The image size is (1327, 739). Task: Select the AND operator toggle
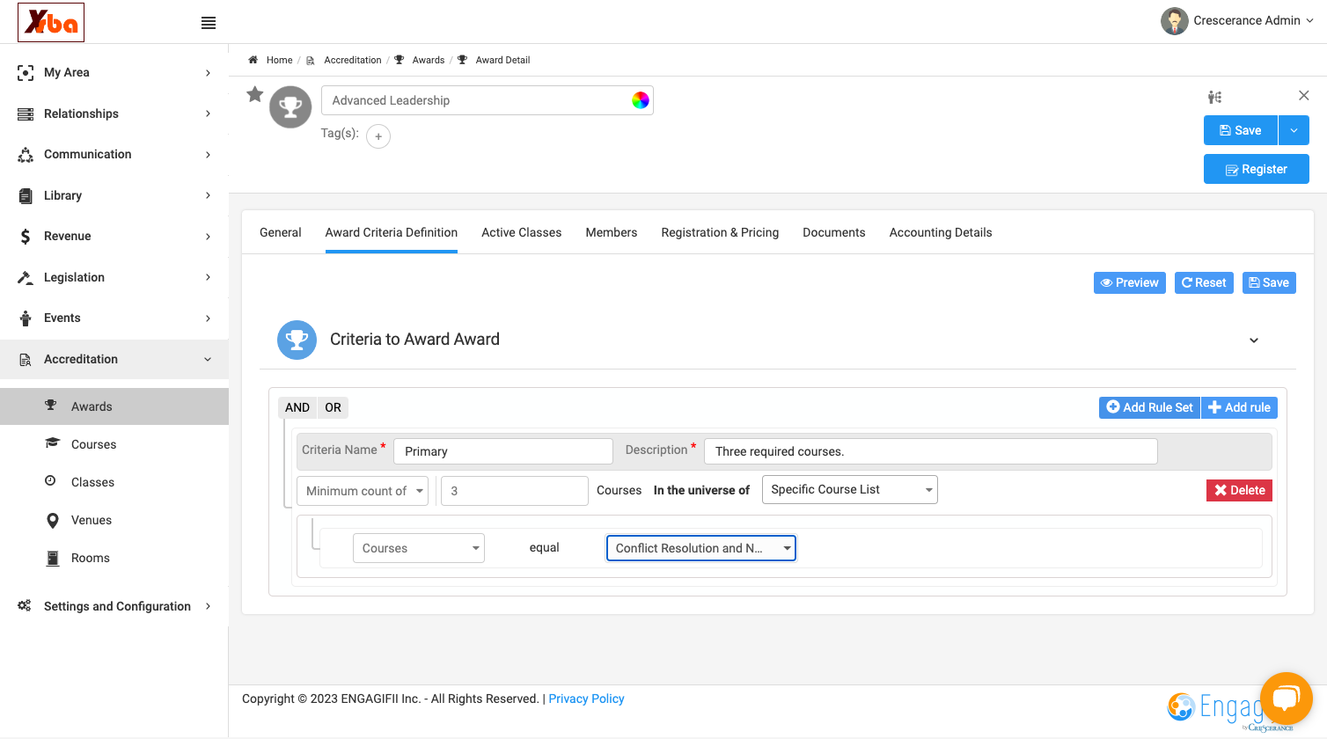pyautogui.click(x=297, y=407)
